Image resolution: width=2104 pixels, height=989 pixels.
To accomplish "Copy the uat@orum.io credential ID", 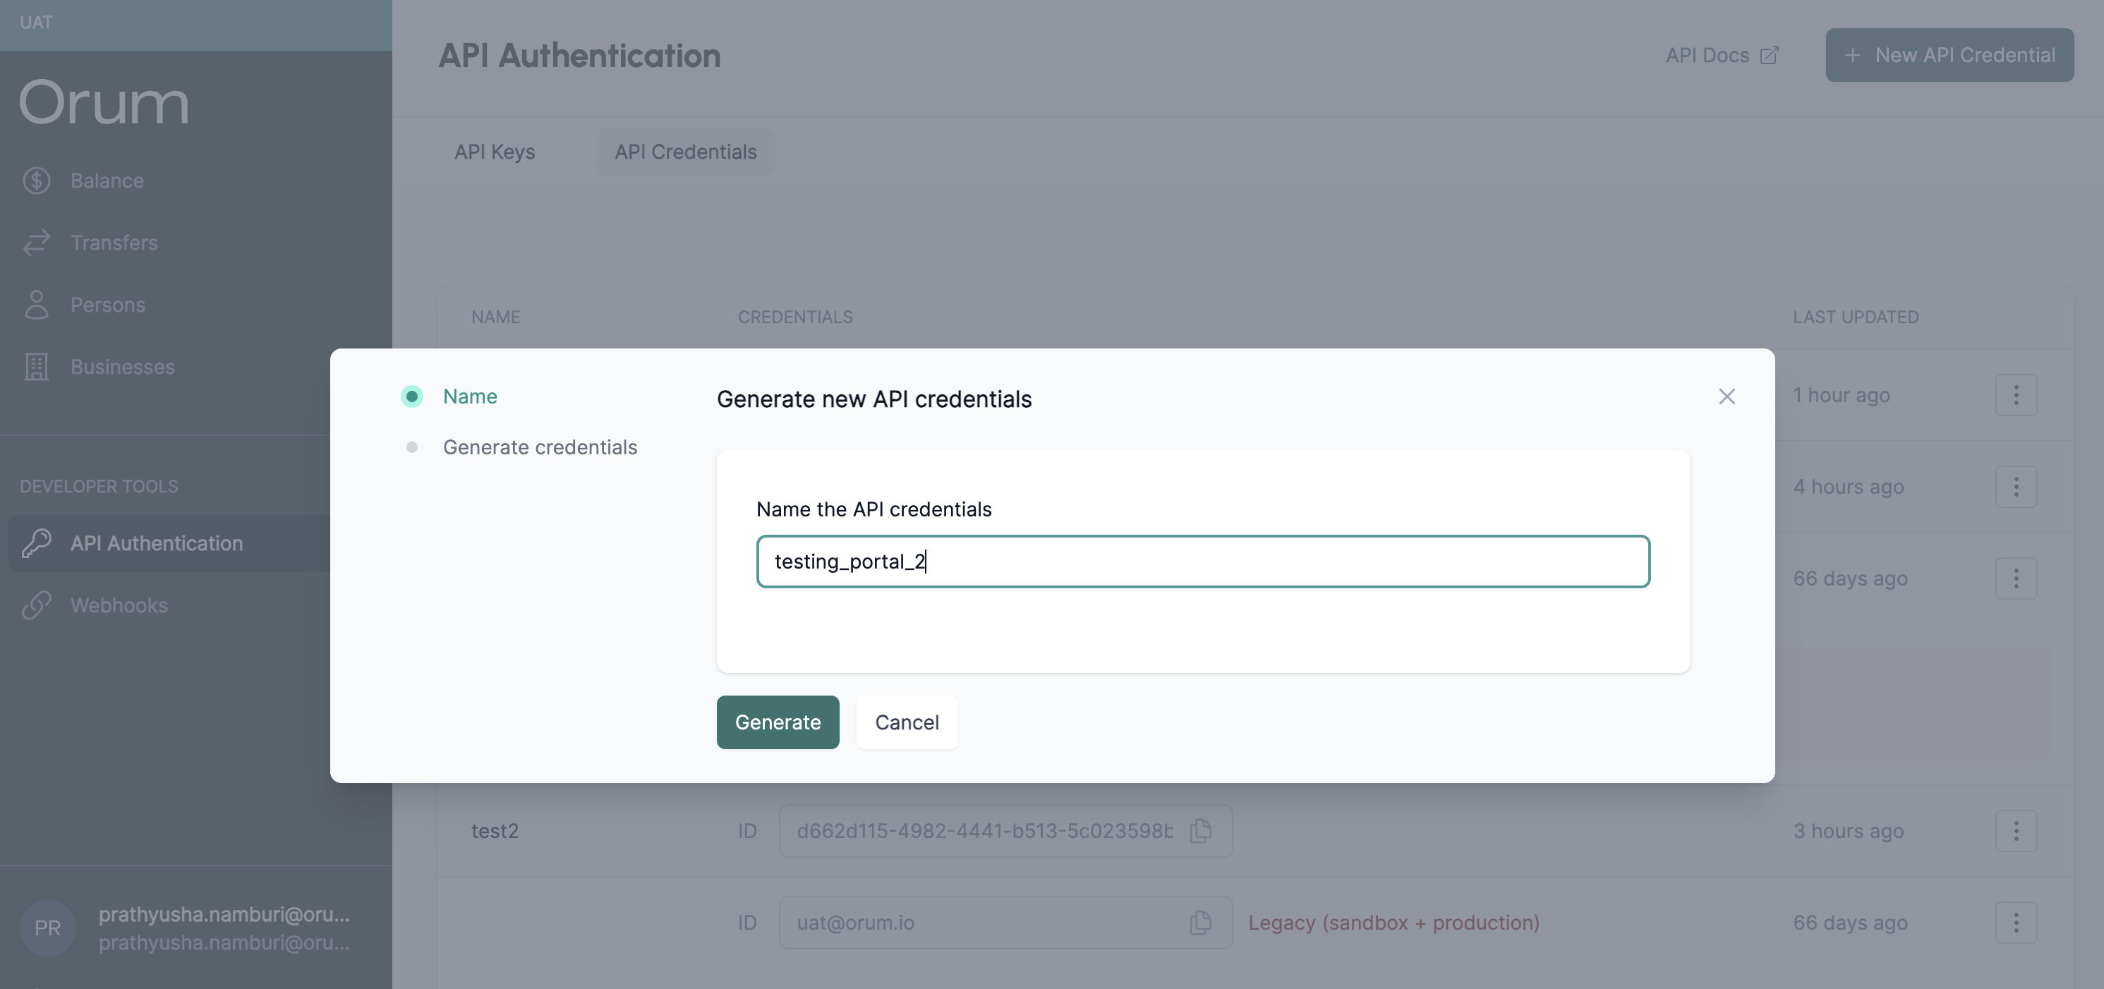I will pos(1200,923).
